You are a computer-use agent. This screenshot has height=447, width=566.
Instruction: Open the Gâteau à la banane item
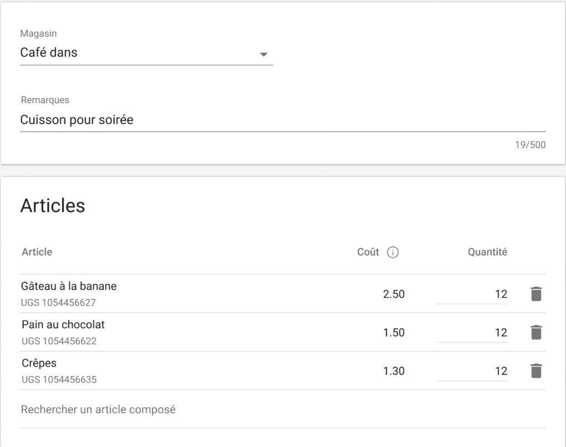click(x=69, y=286)
